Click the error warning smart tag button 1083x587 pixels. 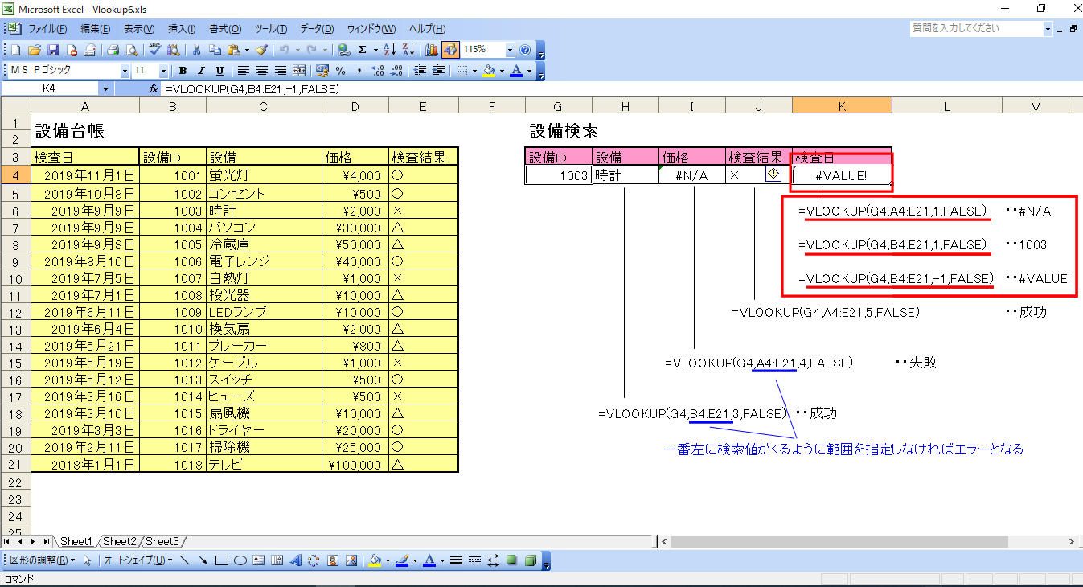coord(773,174)
